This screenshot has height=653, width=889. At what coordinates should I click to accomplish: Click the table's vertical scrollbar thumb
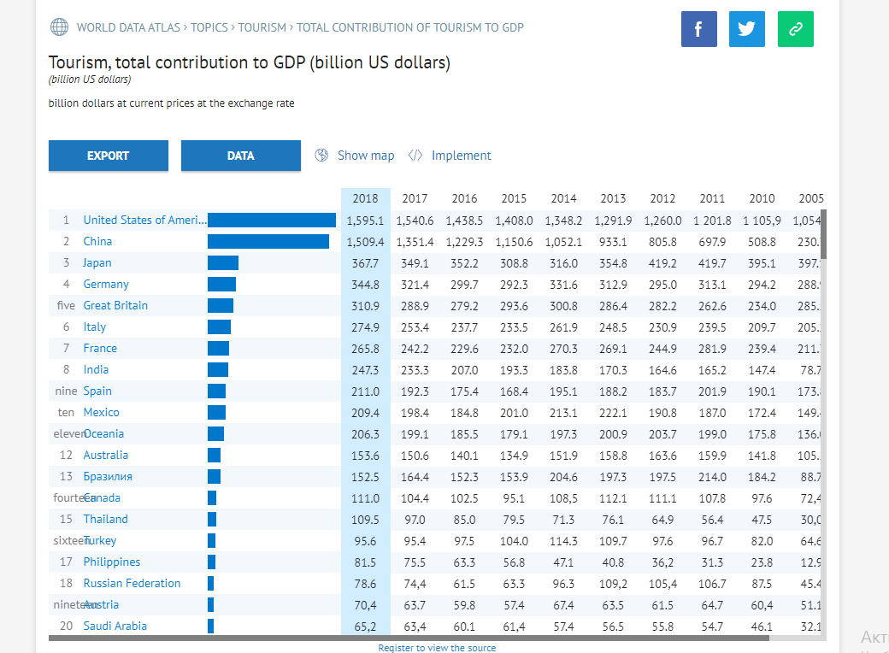pos(823,234)
